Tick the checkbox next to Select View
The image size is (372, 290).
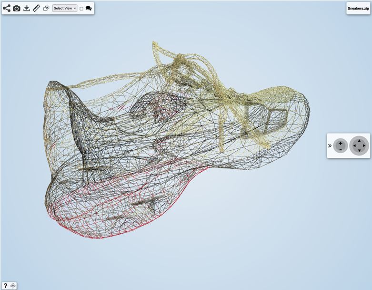(x=81, y=9)
